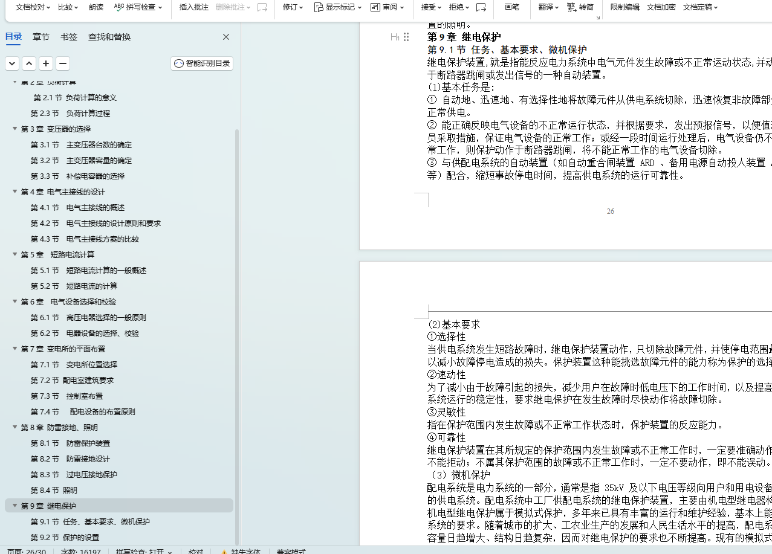Select 第2.3节 负荷计算过程 in outline
Screen dimensions: 772x554
(70, 113)
